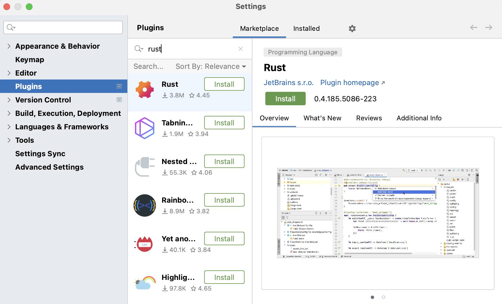Clear the plugin search text
Viewport: 502px width, 304px height.
240,49
